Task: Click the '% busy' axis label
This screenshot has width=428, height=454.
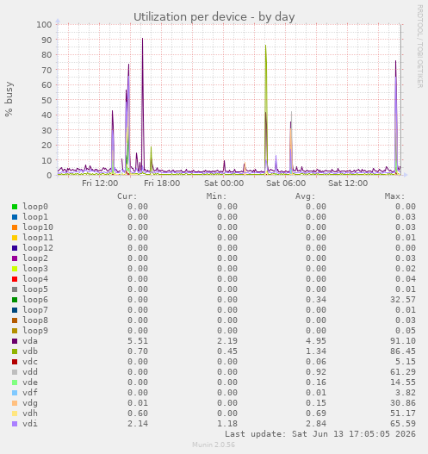Action: (x=9, y=99)
